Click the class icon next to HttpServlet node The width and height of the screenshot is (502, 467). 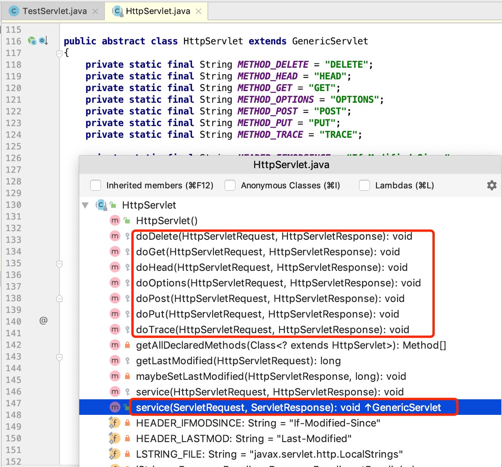pos(101,205)
